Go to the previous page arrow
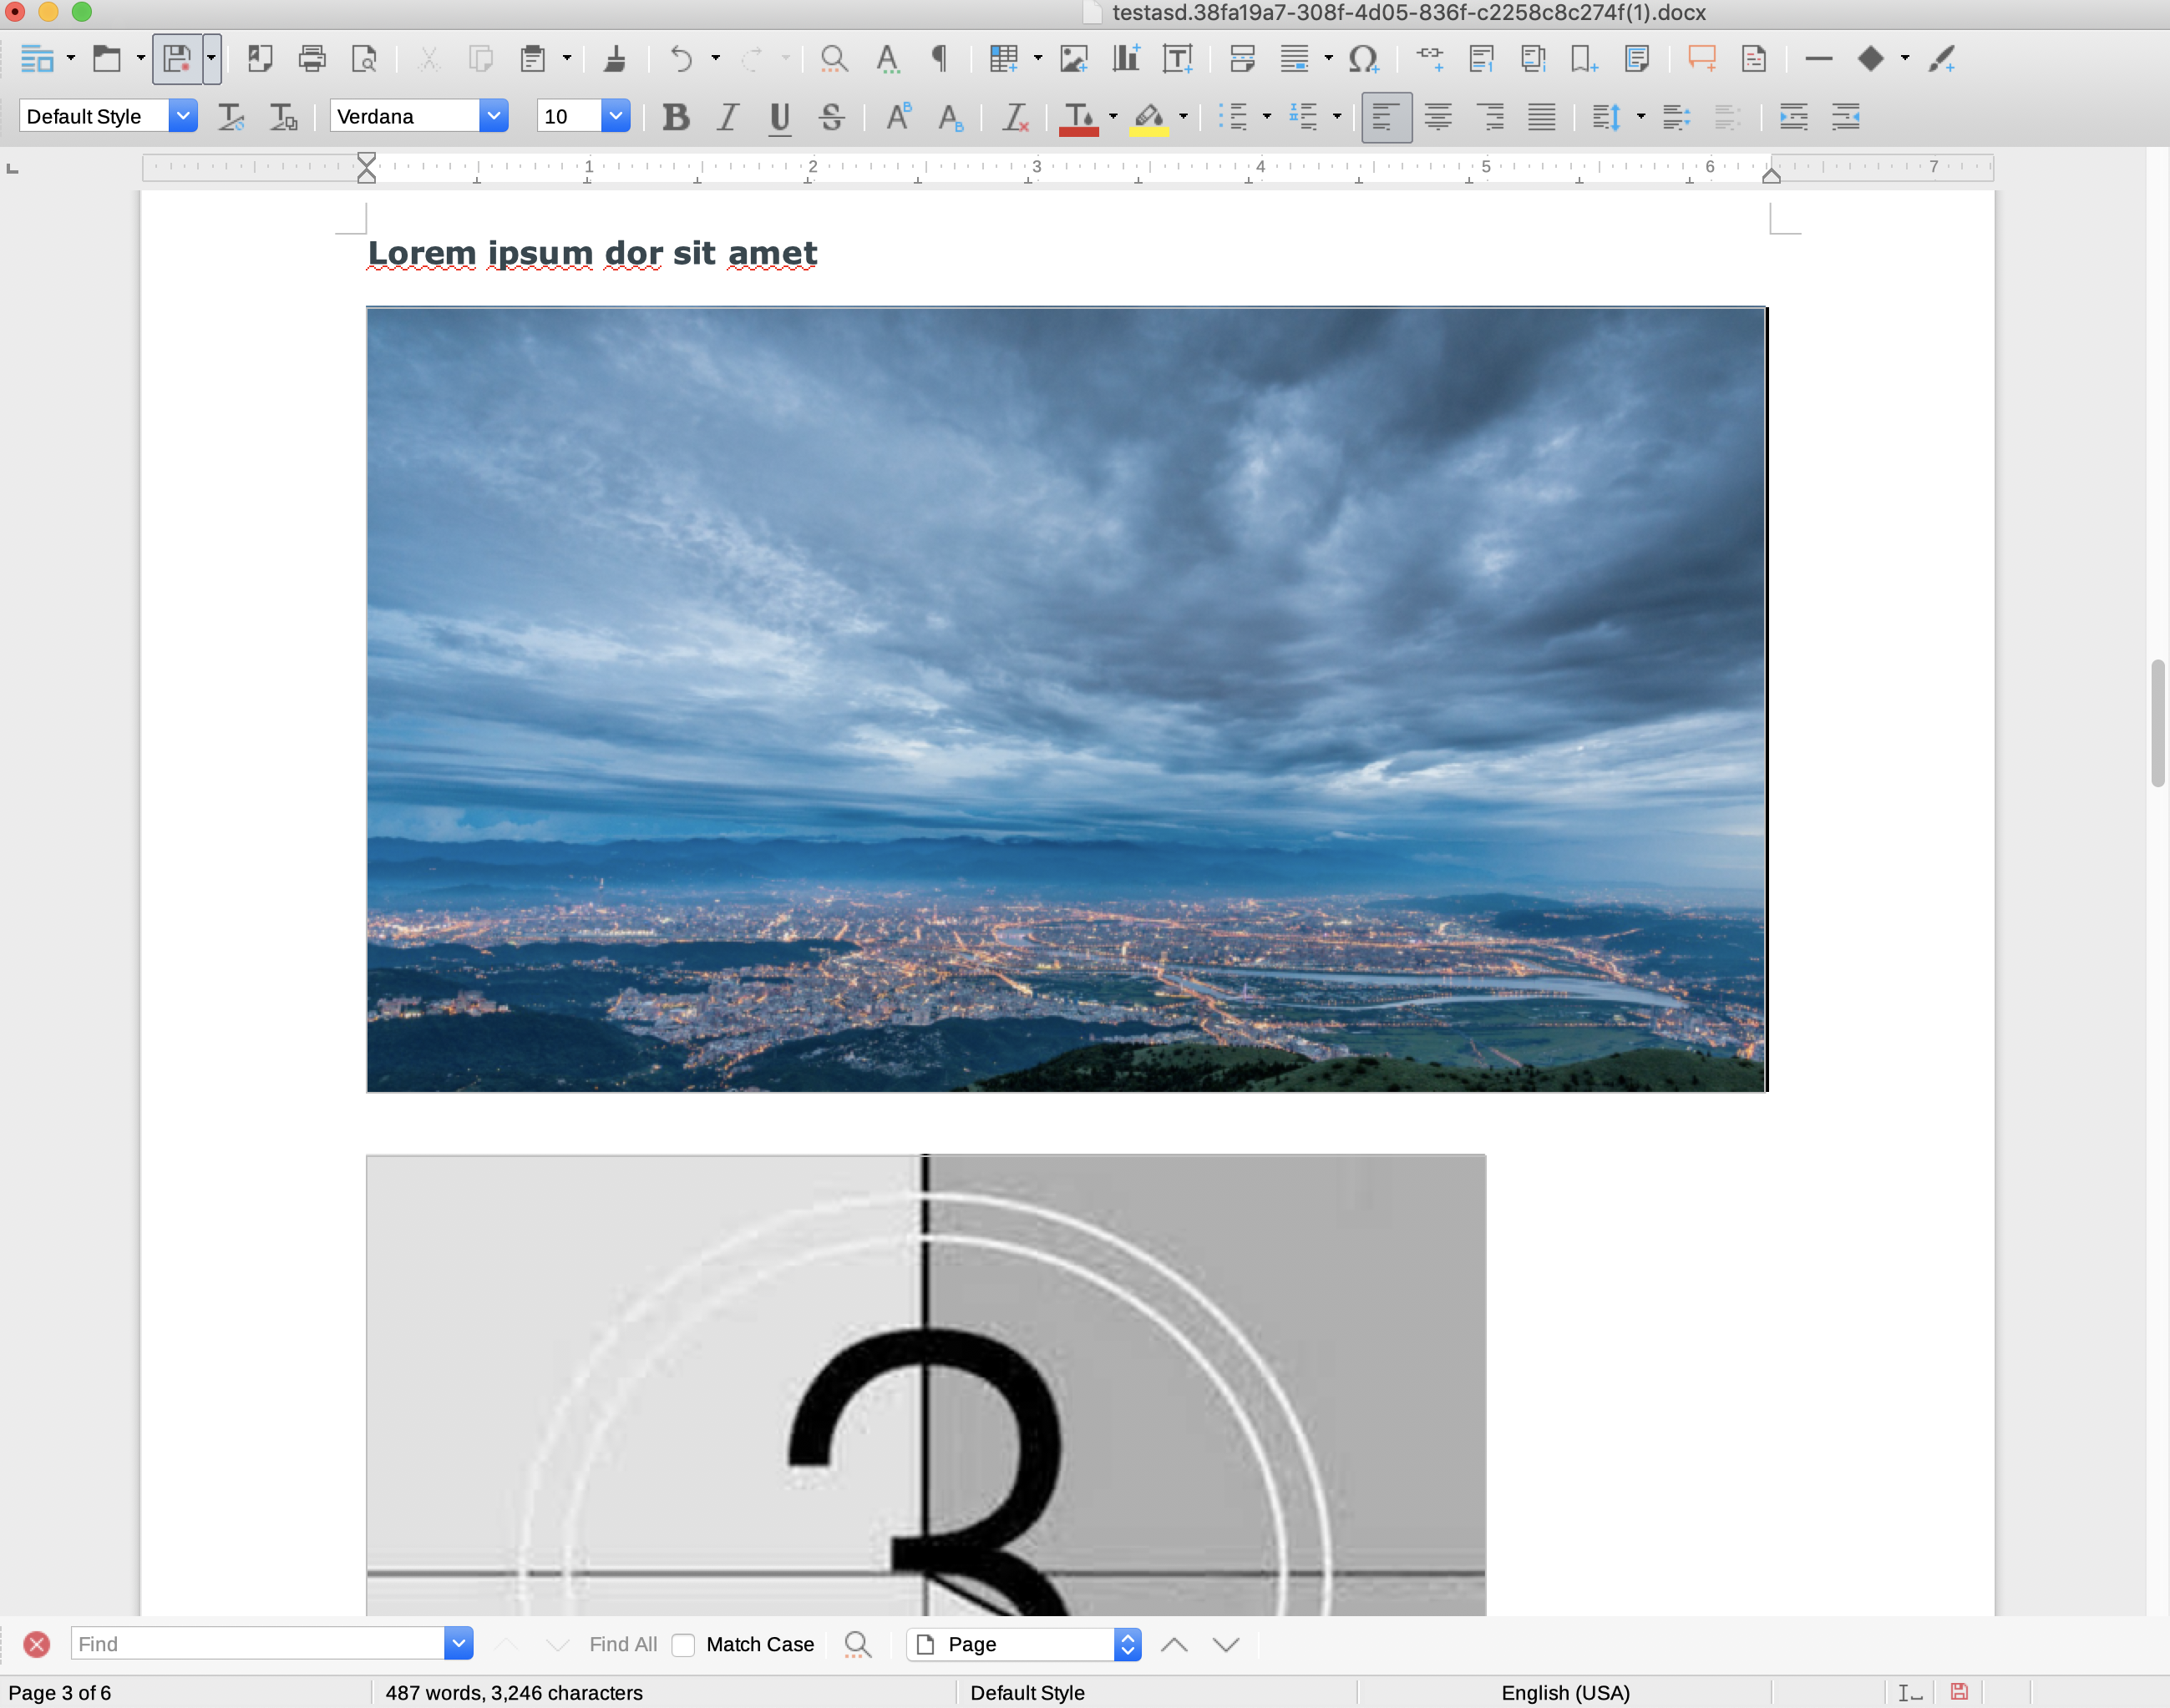2170x1708 pixels. pyautogui.click(x=1174, y=1645)
